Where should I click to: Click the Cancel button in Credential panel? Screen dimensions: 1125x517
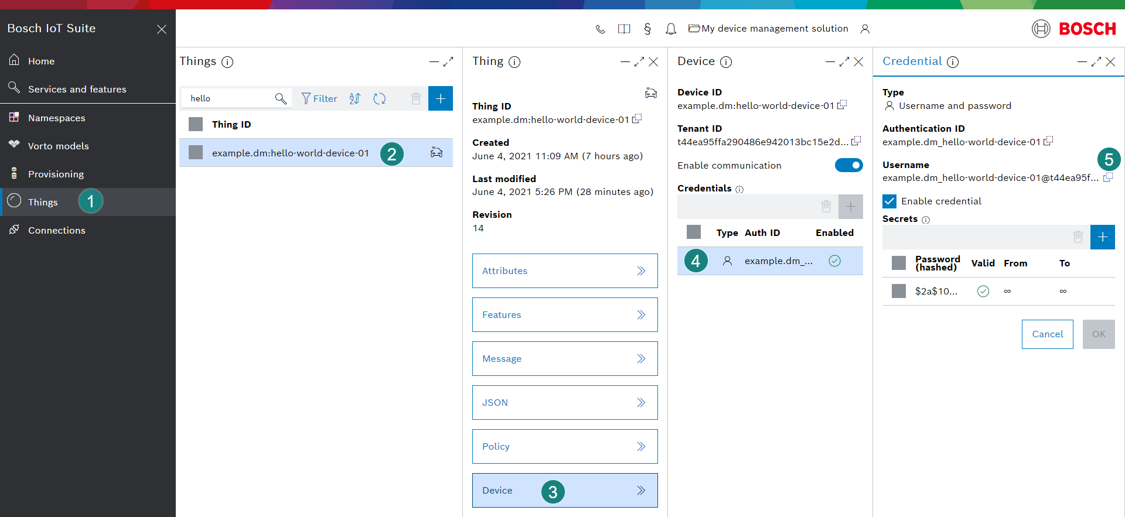coord(1048,334)
